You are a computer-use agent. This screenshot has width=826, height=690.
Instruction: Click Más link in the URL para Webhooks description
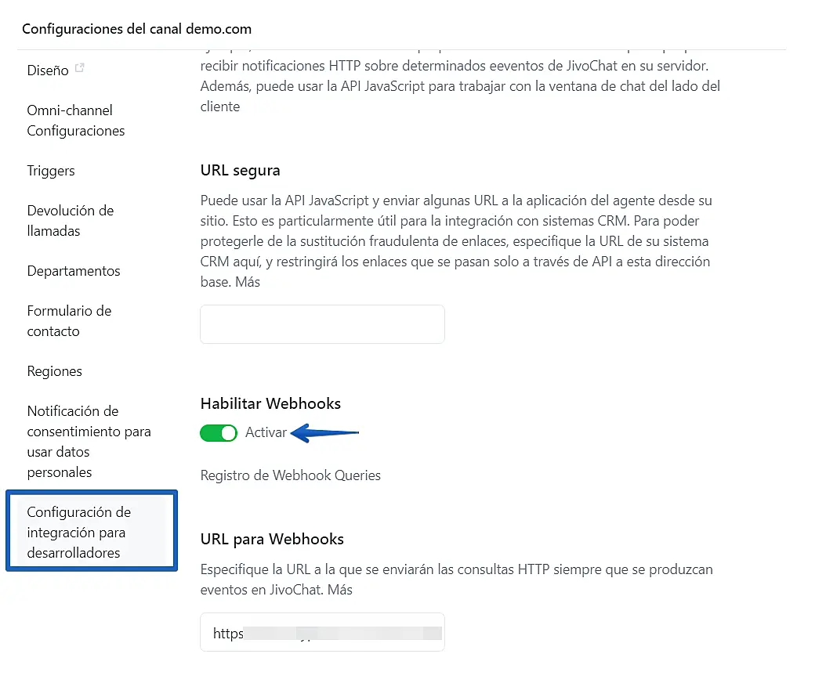(x=340, y=590)
